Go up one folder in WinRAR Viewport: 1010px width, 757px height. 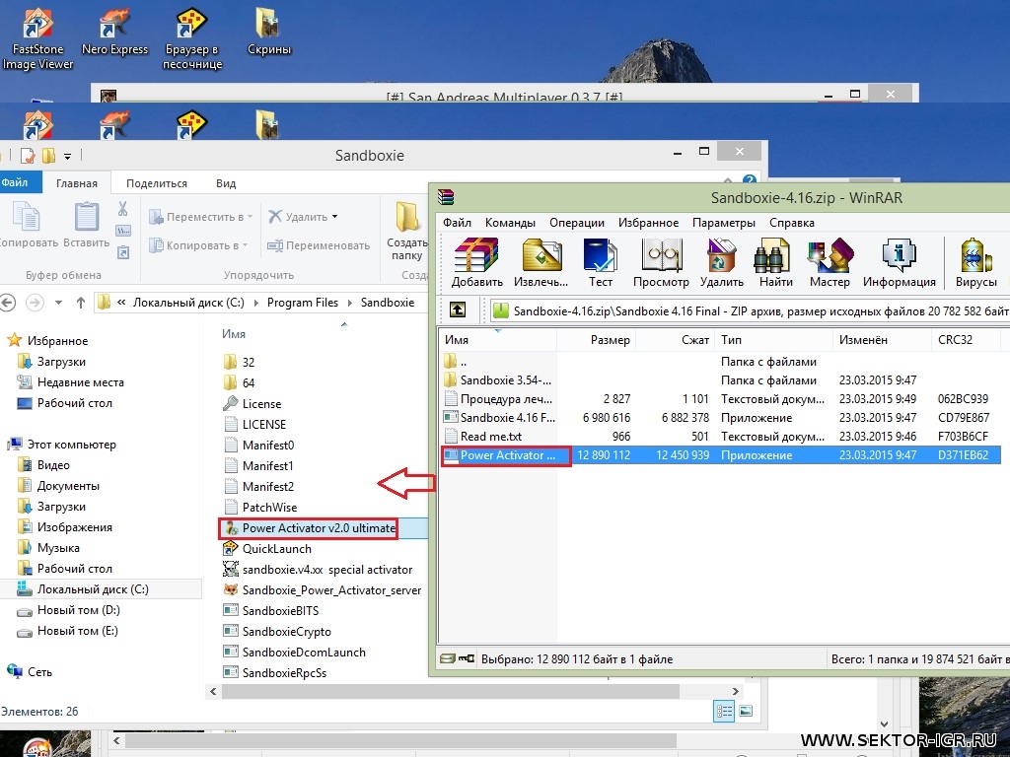tap(458, 310)
